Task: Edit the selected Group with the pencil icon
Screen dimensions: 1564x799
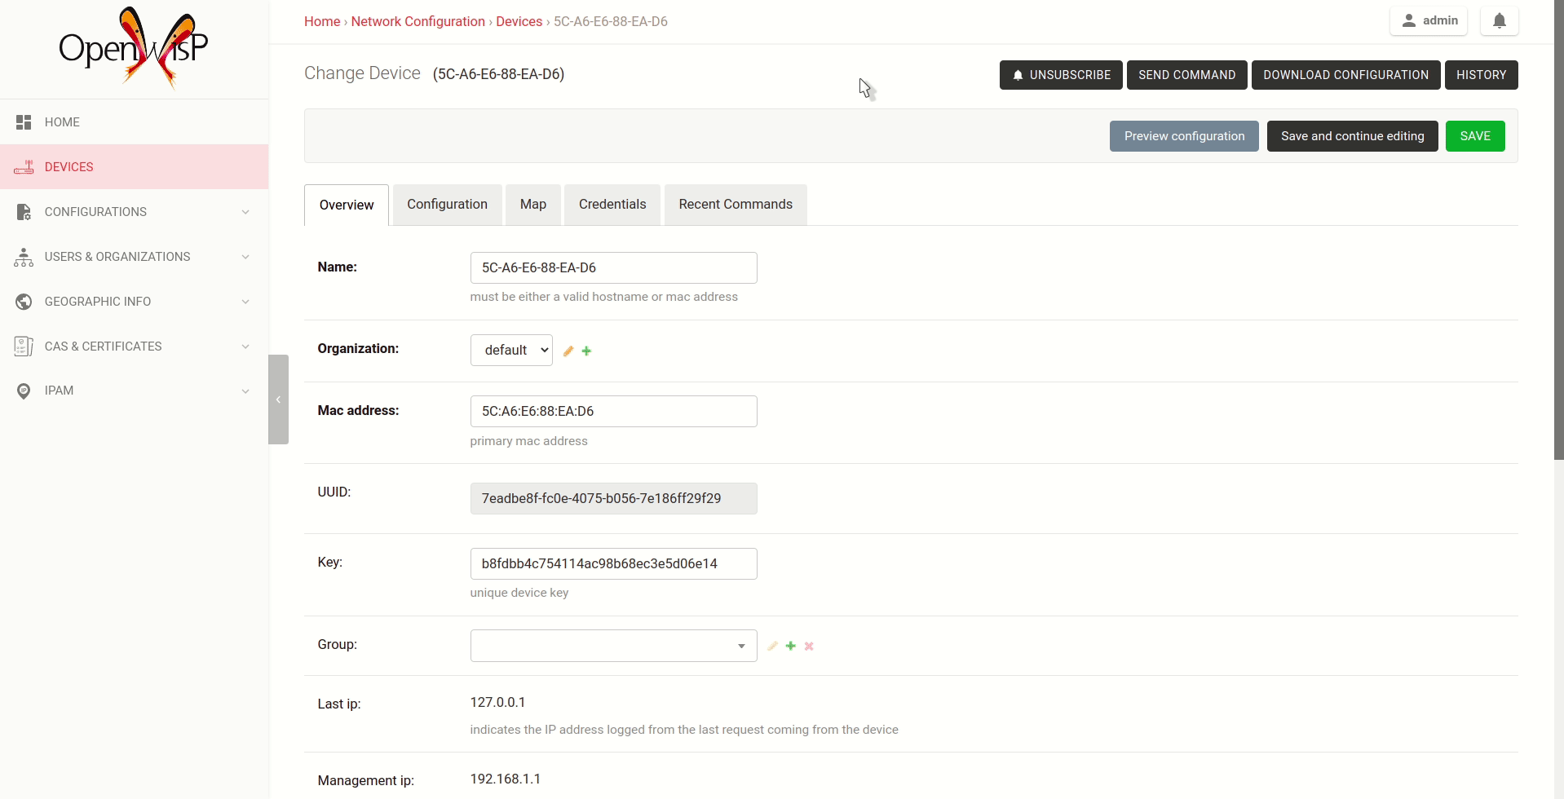Action: click(772, 645)
